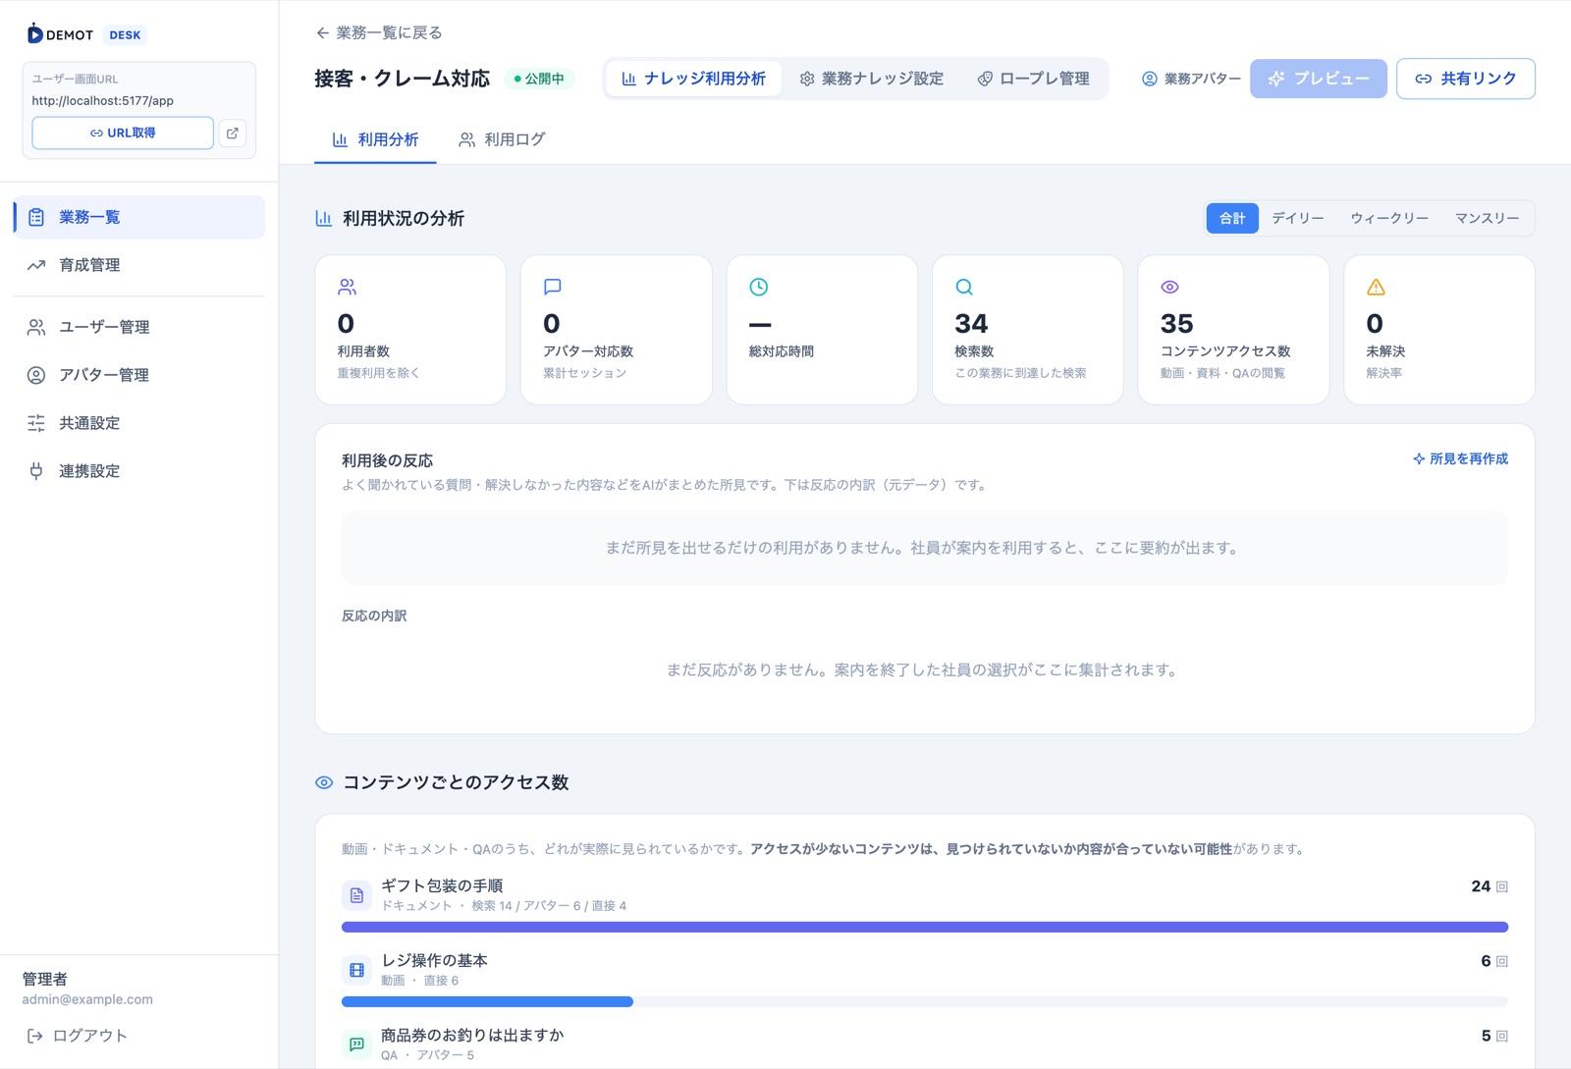
Task: Click 所見を再作成 link
Action: (x=1460, y=459)
